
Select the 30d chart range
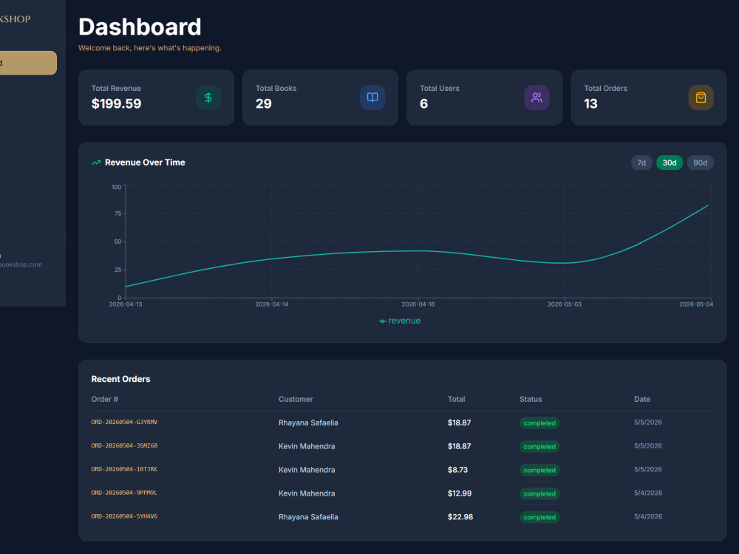coord(670,163)
